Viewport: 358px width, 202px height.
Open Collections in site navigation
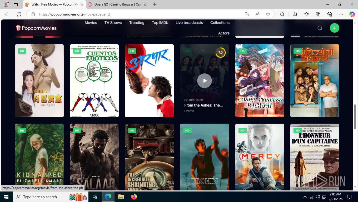pyautogui.click(x=220, y=23)
